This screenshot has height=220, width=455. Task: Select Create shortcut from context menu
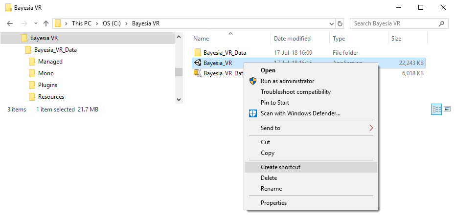click(x=280, y=167)
